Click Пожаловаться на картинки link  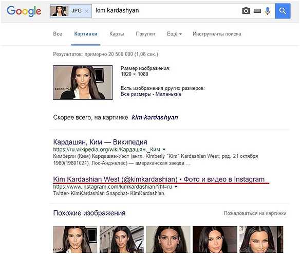255,213
